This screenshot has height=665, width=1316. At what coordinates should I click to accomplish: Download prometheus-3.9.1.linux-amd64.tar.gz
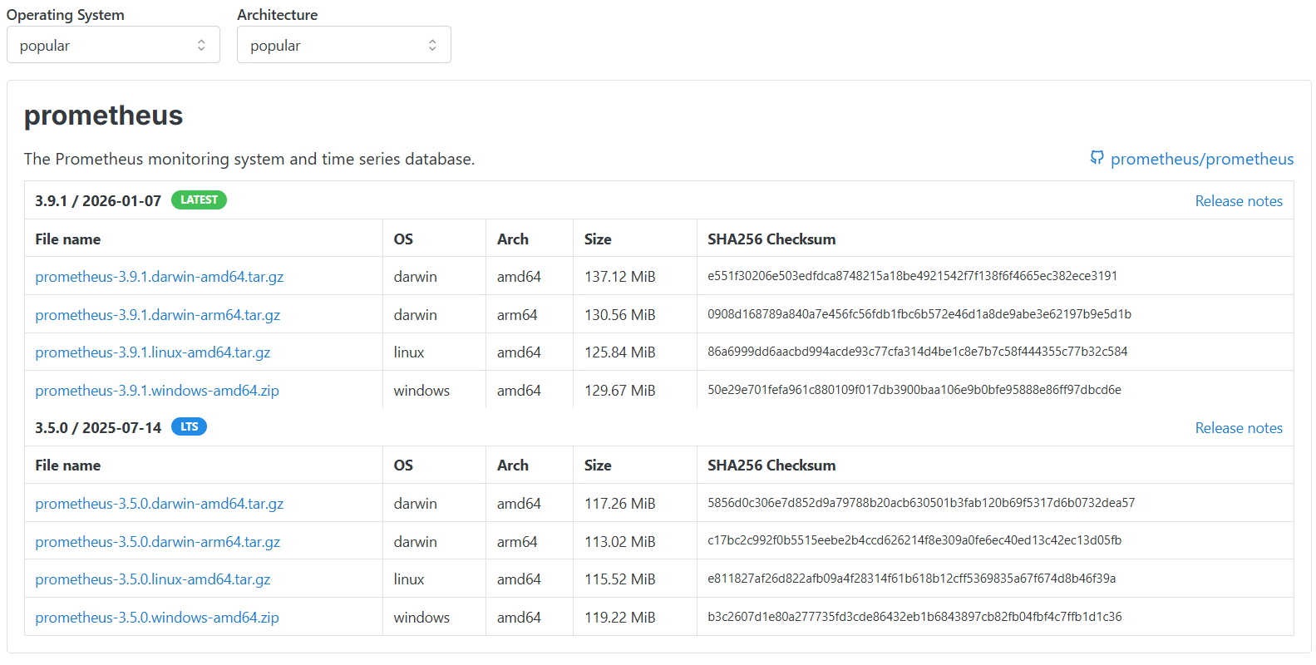pos(153,352)
